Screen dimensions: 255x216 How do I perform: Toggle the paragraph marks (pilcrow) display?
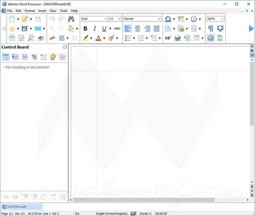[x=211, y=29]
